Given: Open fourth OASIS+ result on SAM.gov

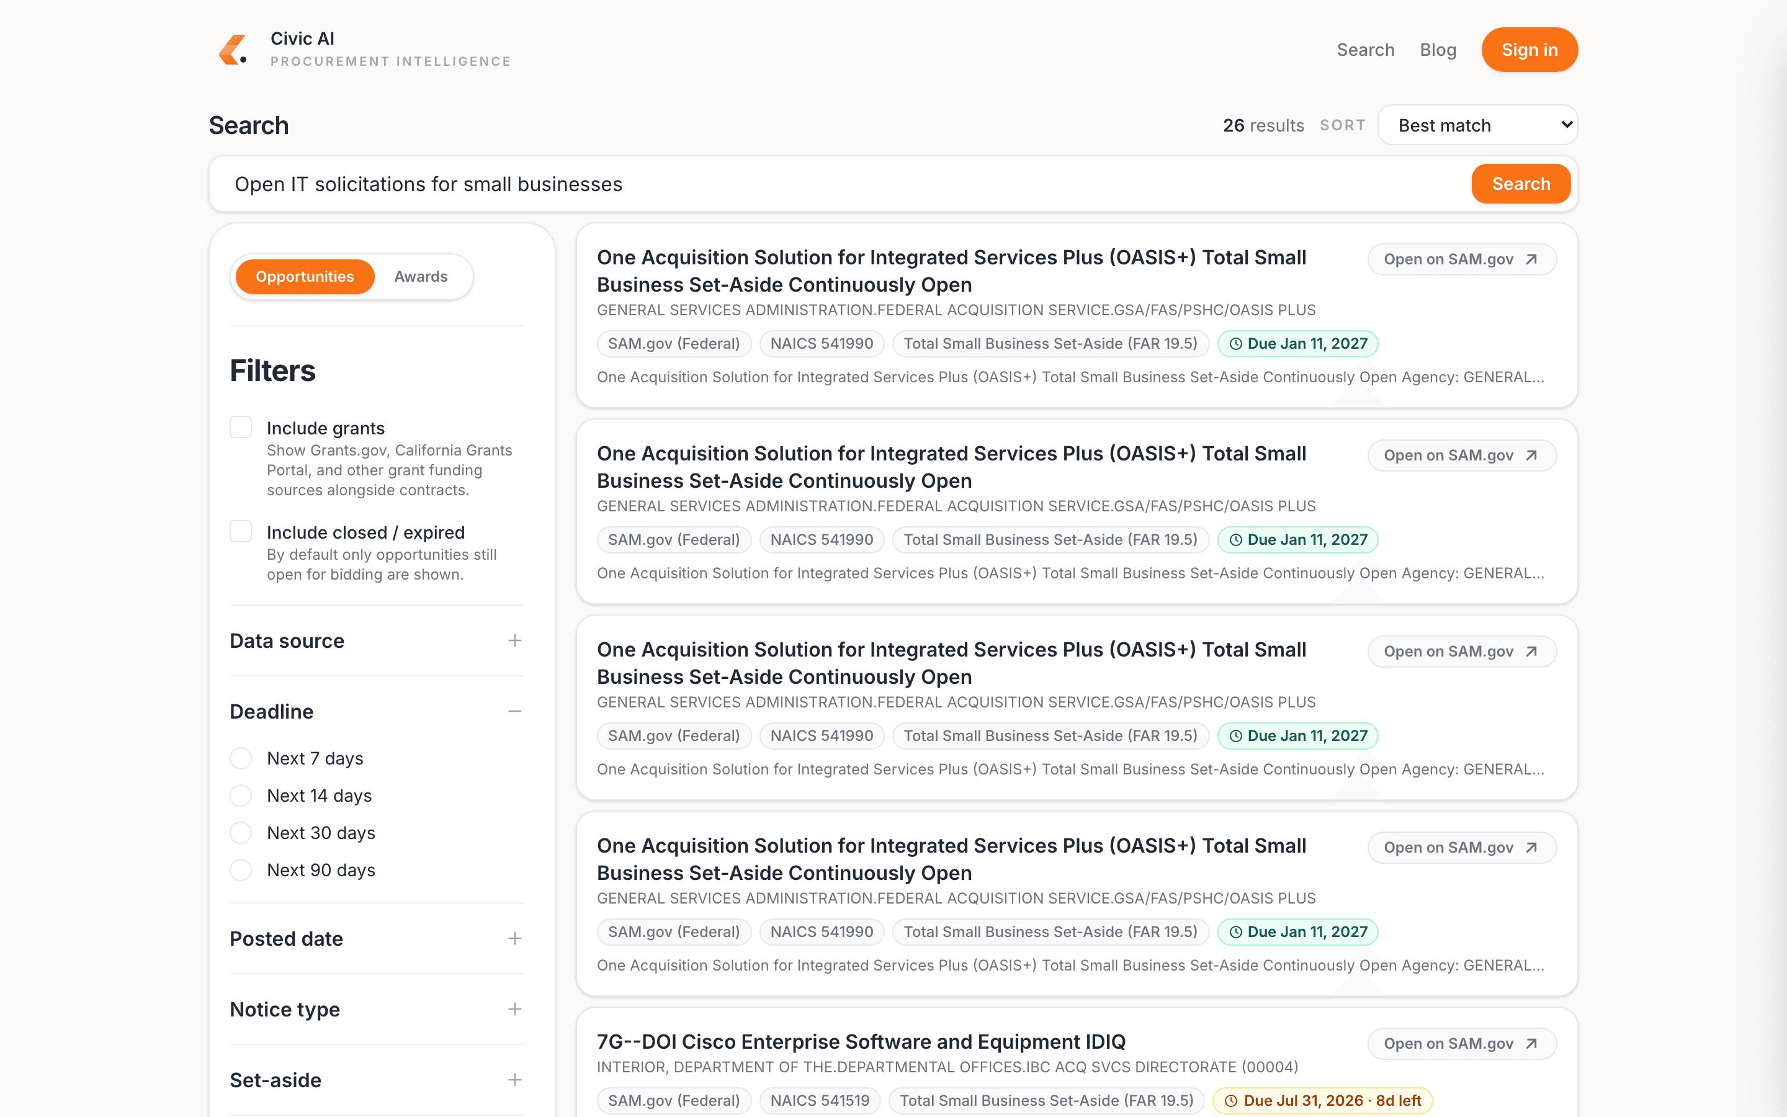Looking at the screenshot, I should [x=1461, y=847].
